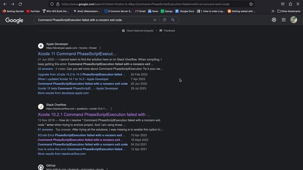The image size is (303, 170).
Task: Reload the page with the refresh icon
Action: click(20, 4)
